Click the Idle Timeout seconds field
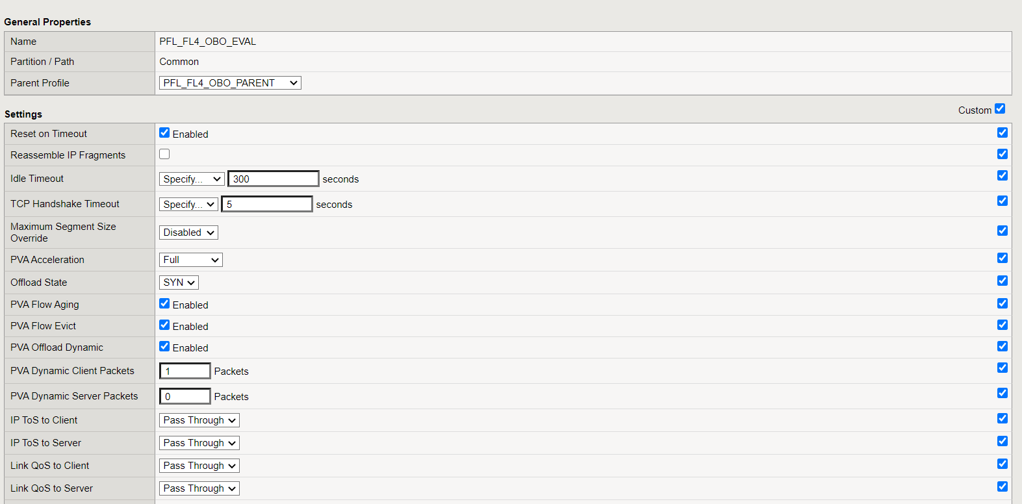This screenshot has height=504, width=1022. click(274, 179)
